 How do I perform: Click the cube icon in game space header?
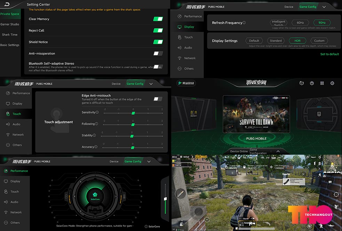point(312,83)
